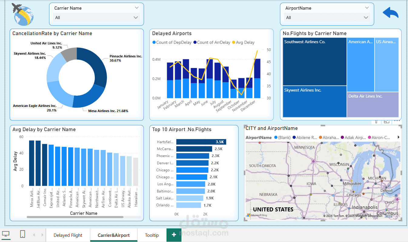Click the Denver I... 2.2K bar

[192, 163]
